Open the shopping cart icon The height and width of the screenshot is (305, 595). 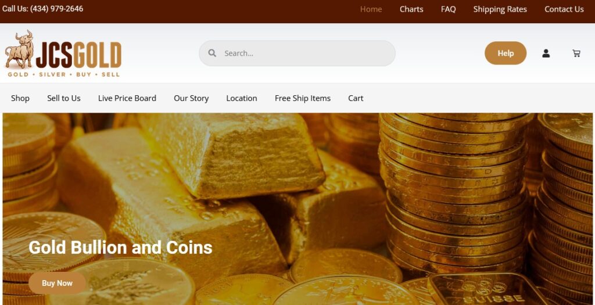576,53
